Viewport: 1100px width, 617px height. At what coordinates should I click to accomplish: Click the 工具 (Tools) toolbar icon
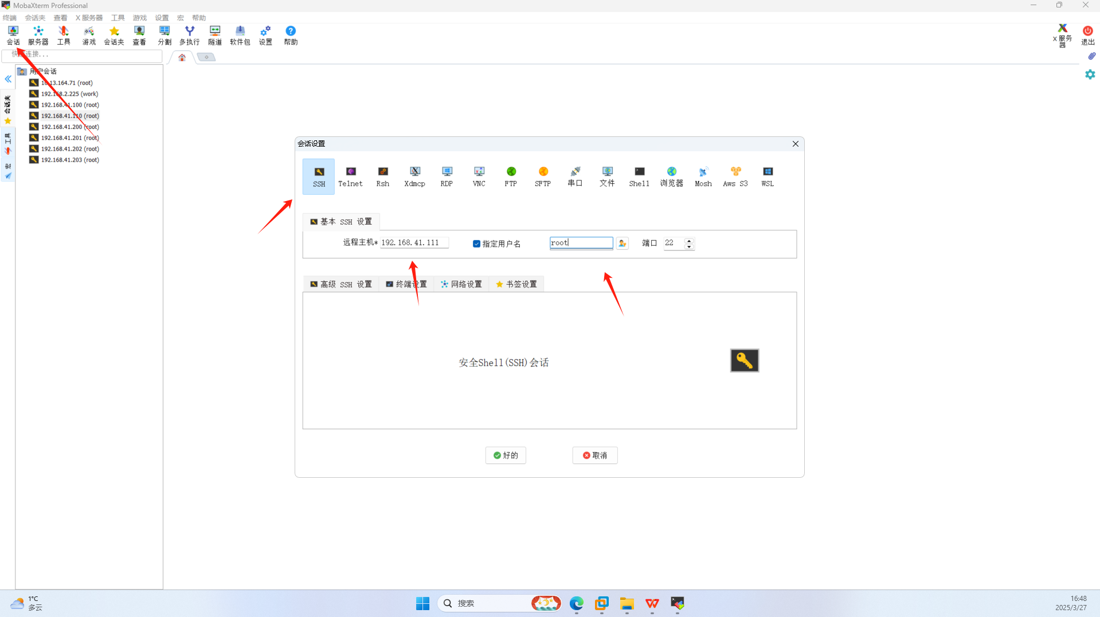(64, 35)
